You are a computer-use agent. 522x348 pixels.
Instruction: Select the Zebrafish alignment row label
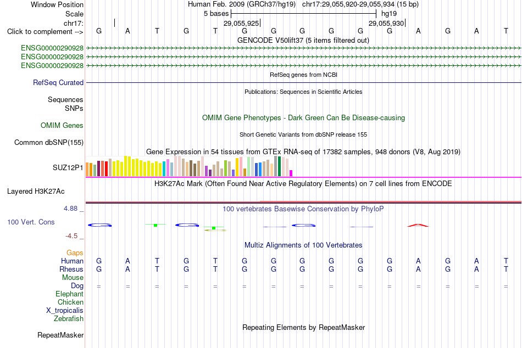tap(69, 319)
